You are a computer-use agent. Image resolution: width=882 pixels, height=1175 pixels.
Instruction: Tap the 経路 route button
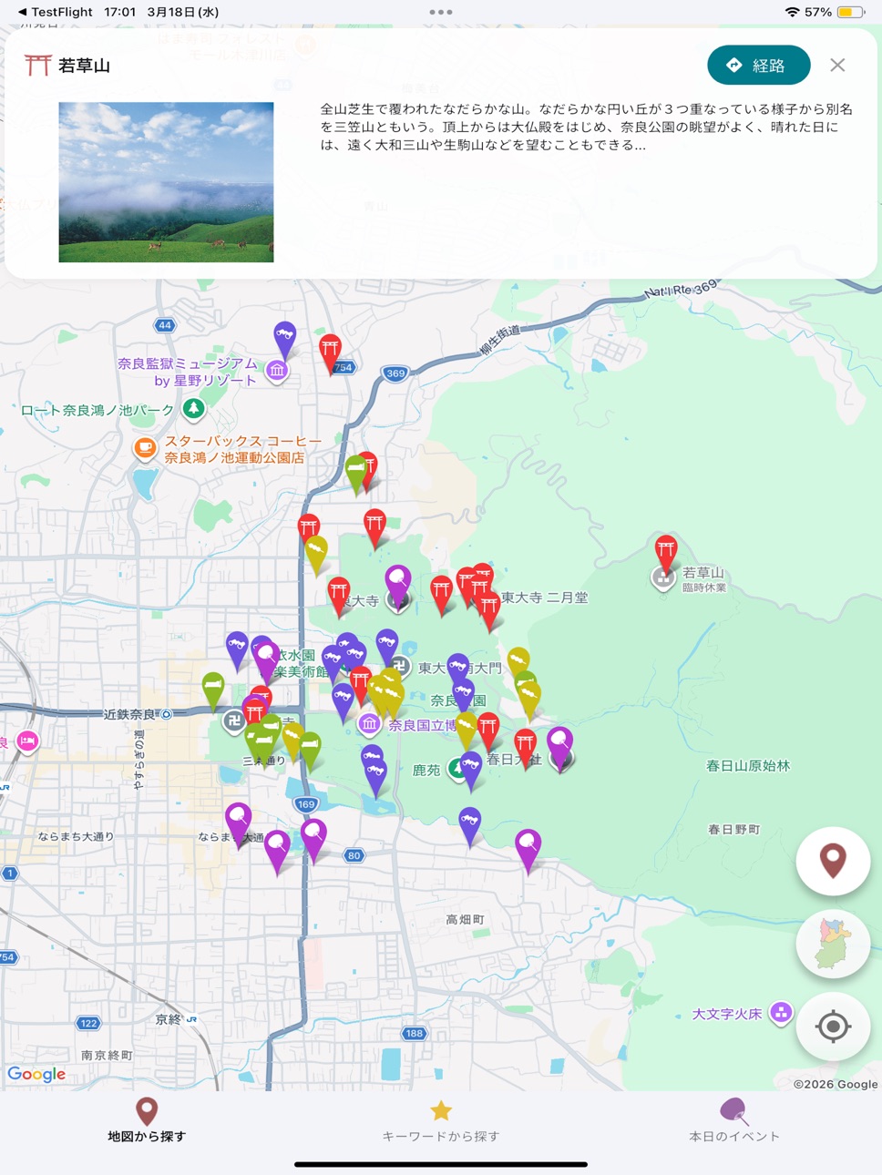(758, 65)
